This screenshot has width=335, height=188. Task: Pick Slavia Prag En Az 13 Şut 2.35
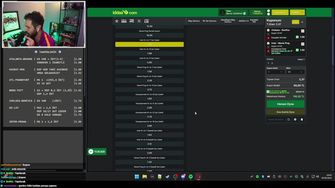pyautogui.click(x=149, y=80)
